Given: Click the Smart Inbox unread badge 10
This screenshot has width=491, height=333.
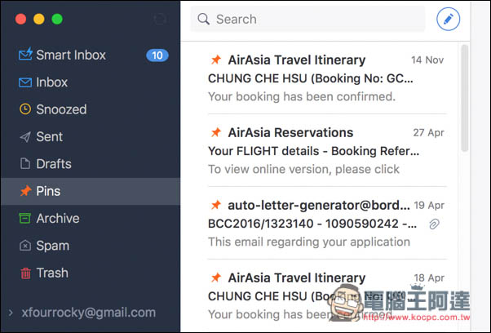Looking at the screenshot, I should [157, 55].
